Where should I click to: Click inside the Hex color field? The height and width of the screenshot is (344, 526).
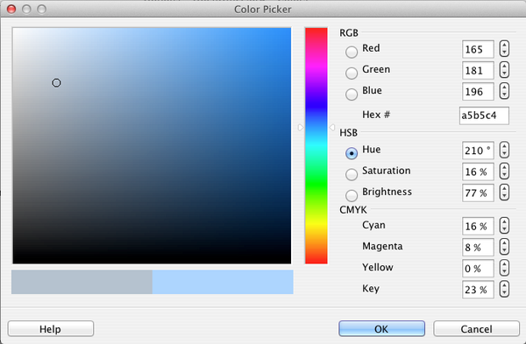tap(484, 116)
